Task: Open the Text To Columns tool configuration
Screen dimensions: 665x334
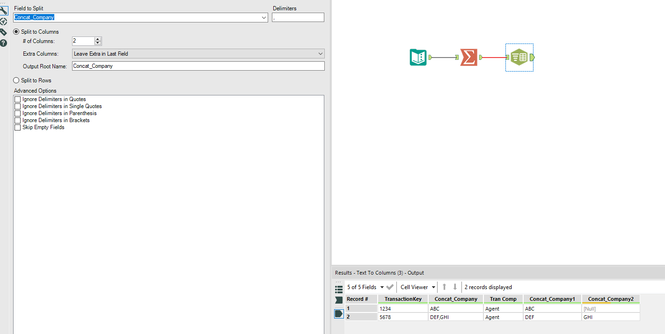Action: pos(519,57)
